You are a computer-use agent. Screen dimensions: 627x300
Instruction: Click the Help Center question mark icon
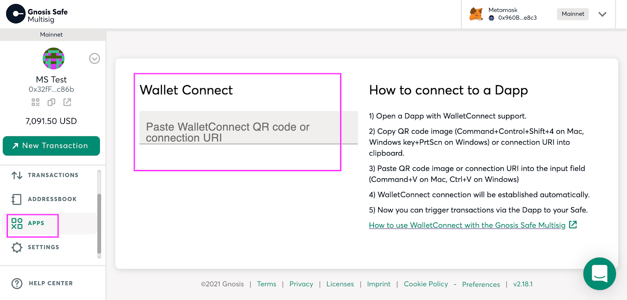coord(17,284)
